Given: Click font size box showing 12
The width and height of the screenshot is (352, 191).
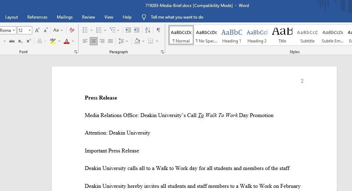Looking at the screenshot, I should (22, 30).
